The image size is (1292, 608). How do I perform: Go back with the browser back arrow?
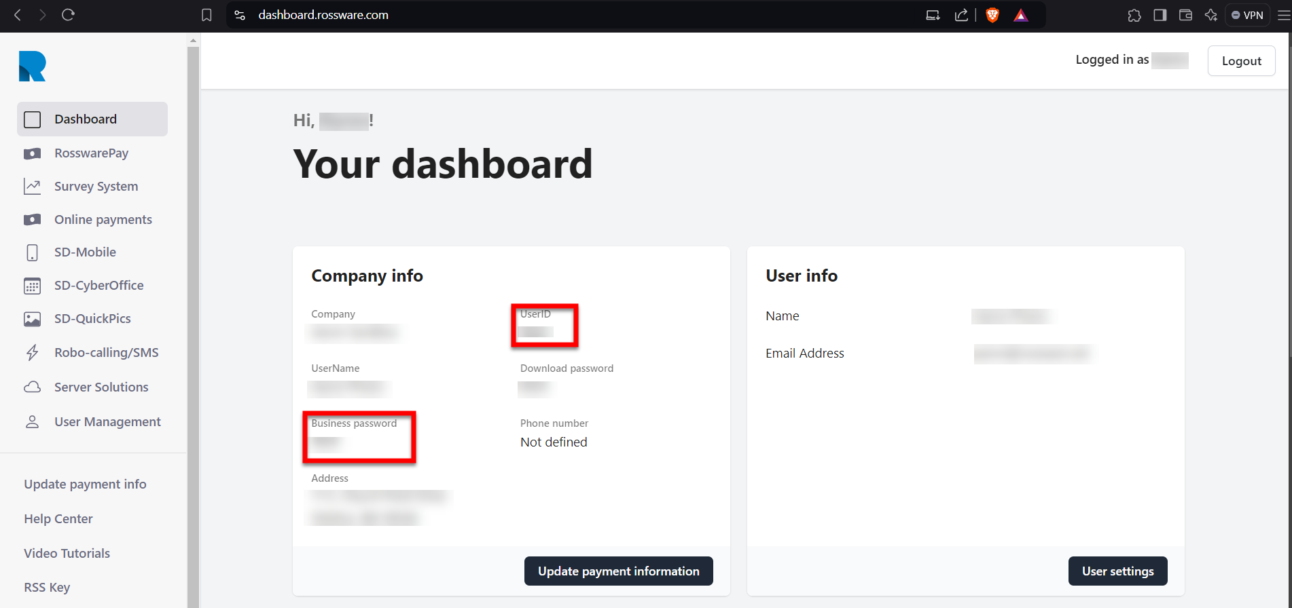coord(18,15)
